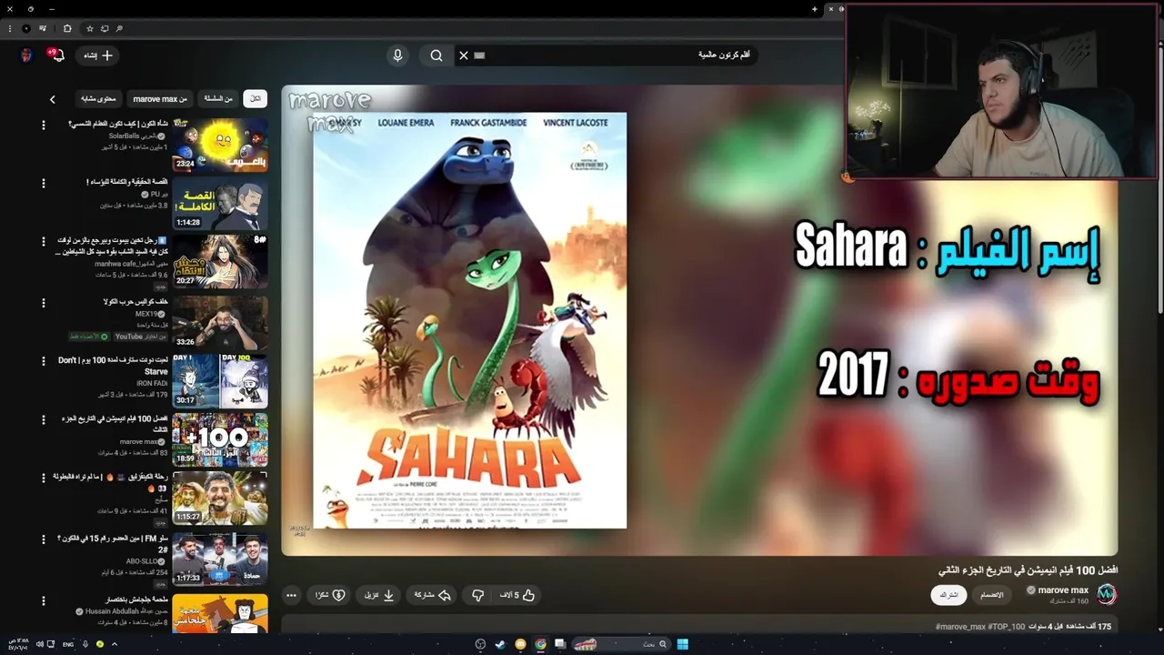Screen dimensions: 1164x655
Task: Open options menu for marove max 100 films video
Action: click(x=43, y=419)
